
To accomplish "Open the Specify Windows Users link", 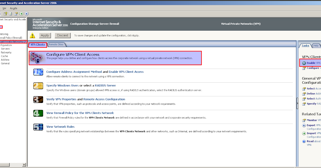I will tap(63, 86).
